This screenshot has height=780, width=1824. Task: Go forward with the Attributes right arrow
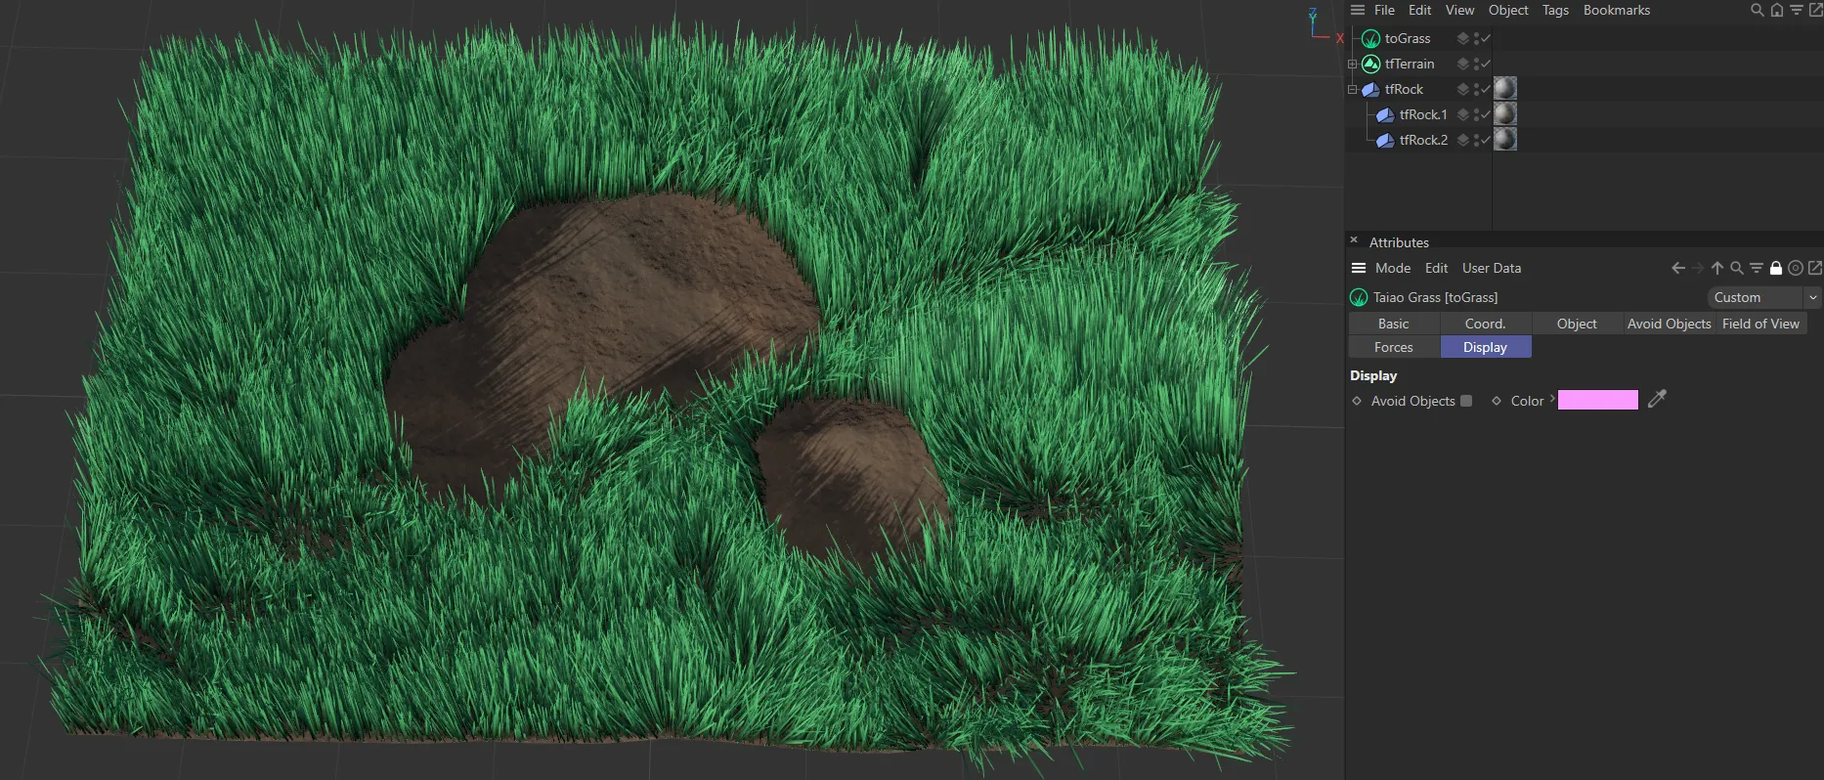pos(1698,268)
